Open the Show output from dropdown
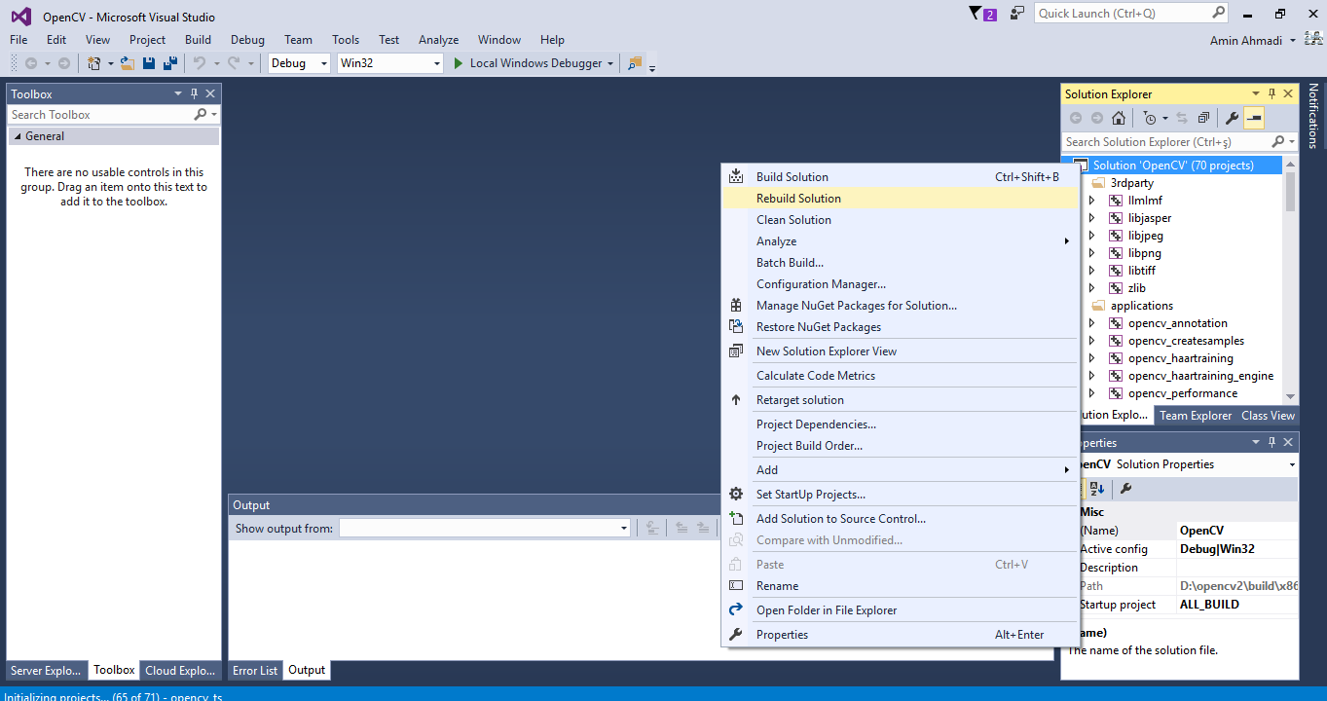The width and height of the screenshot is (1327, 701). pos(624,528)
